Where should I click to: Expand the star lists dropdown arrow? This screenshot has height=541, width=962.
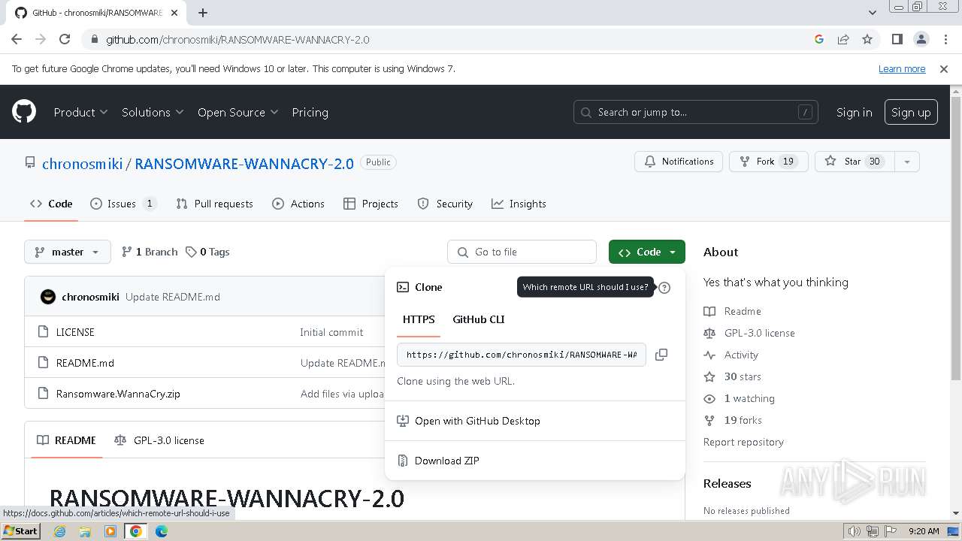pyautogui.click(x=907, y=162)
